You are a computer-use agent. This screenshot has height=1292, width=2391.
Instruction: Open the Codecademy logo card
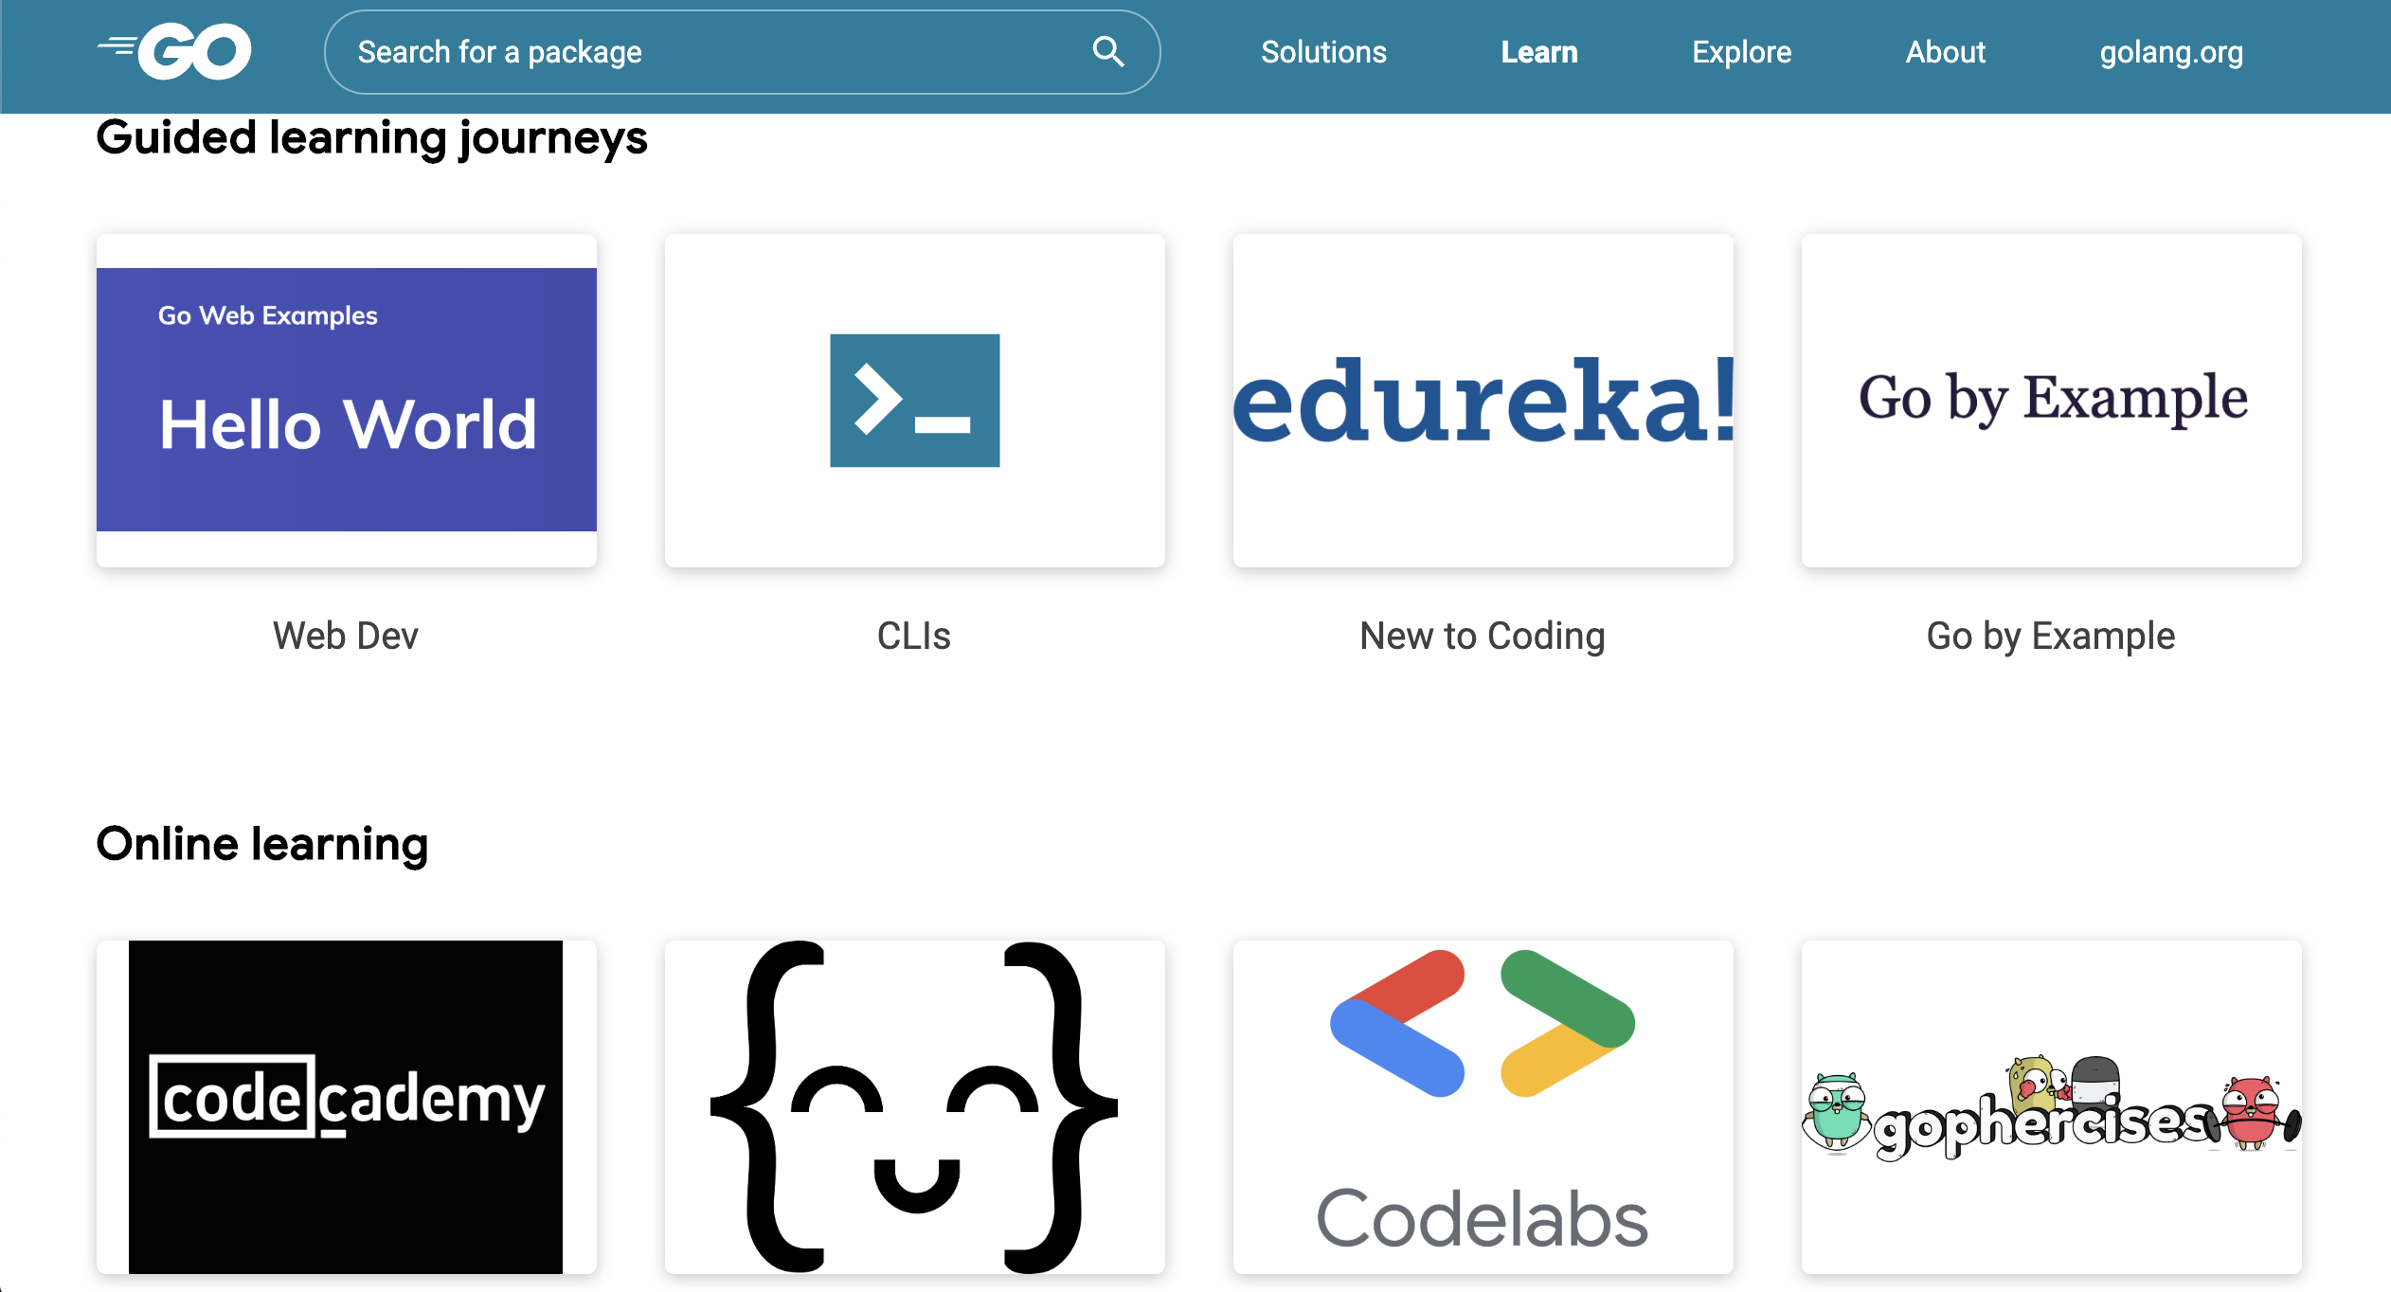click(346, 1105)
